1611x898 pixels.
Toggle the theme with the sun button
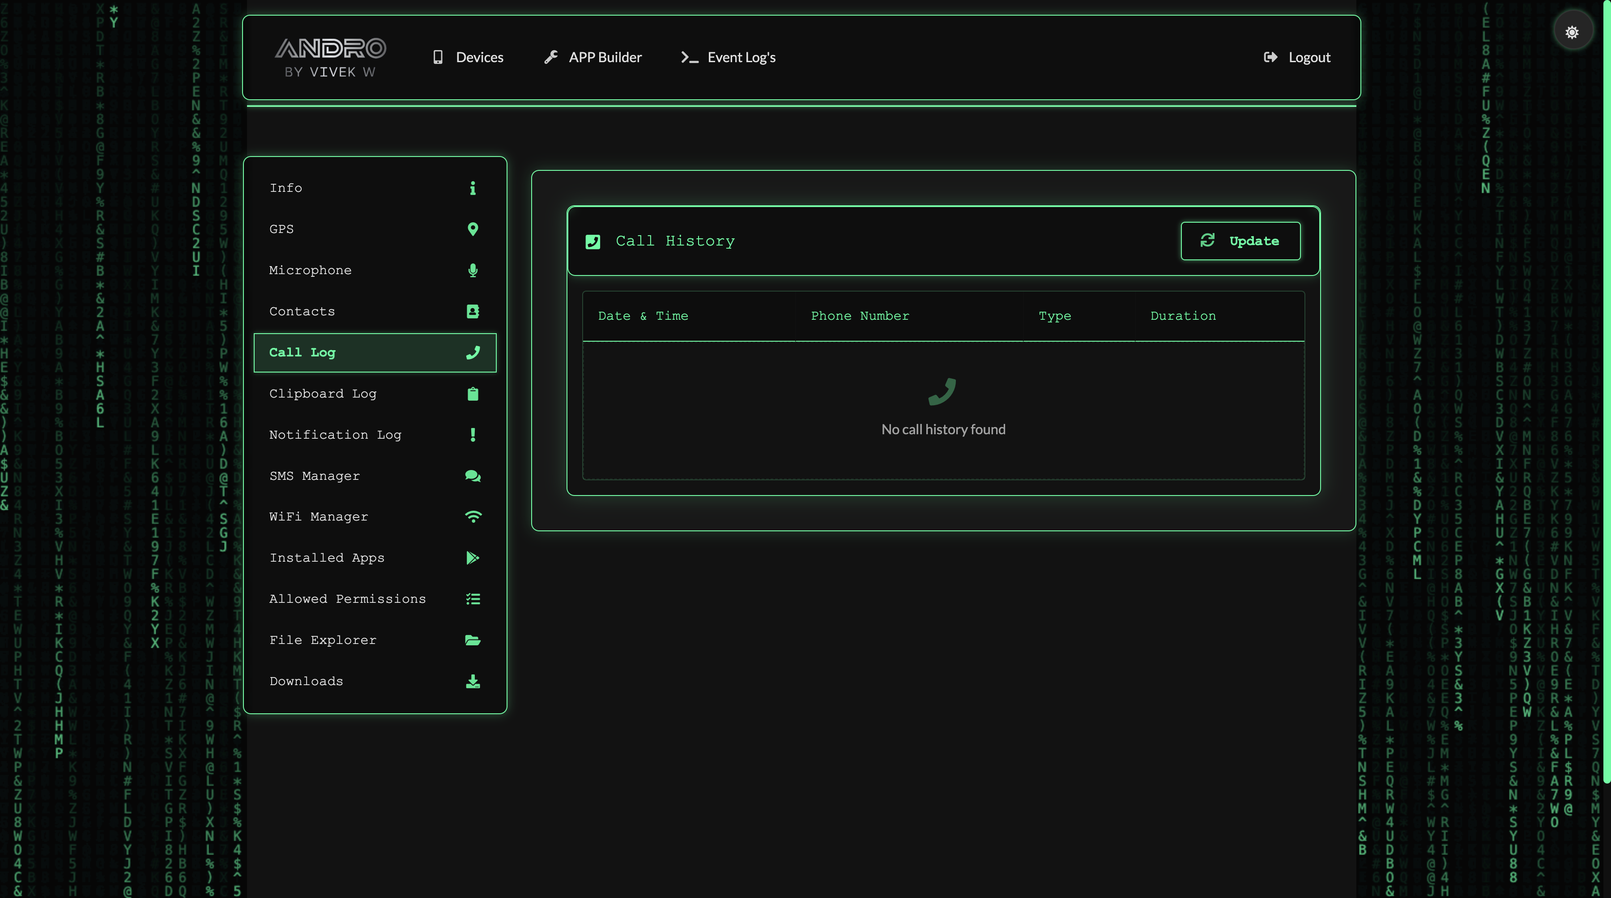click(x=1572, y=32)
